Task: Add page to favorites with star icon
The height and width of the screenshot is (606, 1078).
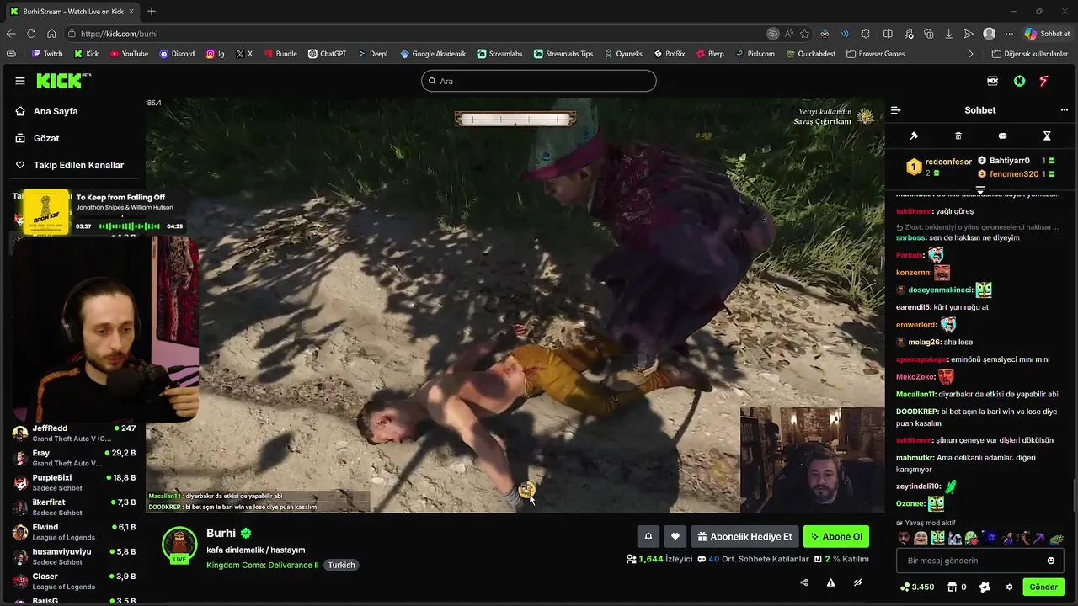Action: coord(805,34)
